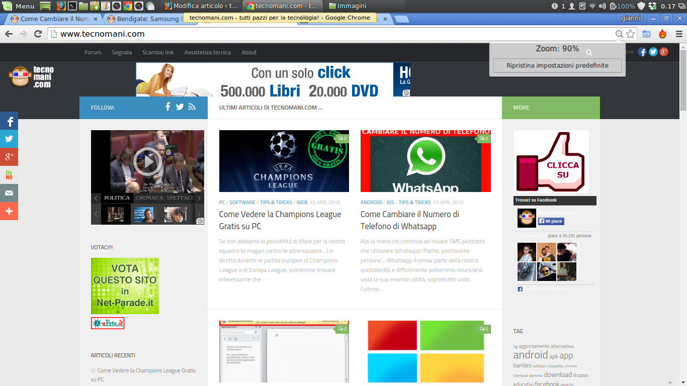Share by email via floating sidebar
The height and width of the screenshot is (386, 687).
pyautogui.click(x=9, y=193)
